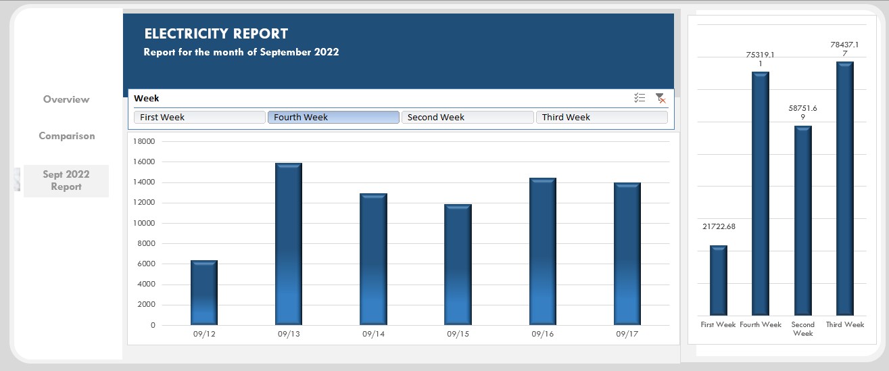
Task: Select the Third Week slicer button
Action: coord(602,117)
